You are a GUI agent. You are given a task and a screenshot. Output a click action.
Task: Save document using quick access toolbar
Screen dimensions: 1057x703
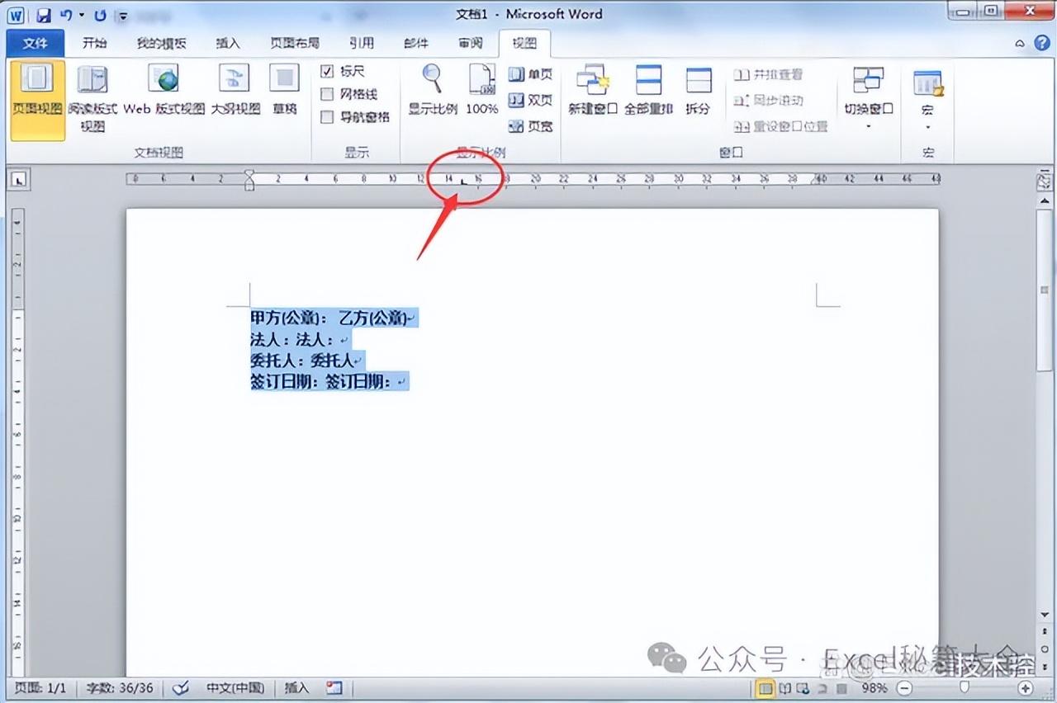pyautogui.click(x=43, y=15)
